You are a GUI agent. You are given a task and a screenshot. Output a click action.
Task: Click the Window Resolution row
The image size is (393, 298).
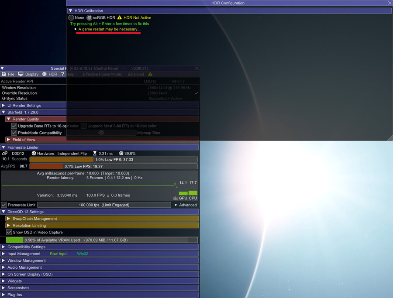100,88
